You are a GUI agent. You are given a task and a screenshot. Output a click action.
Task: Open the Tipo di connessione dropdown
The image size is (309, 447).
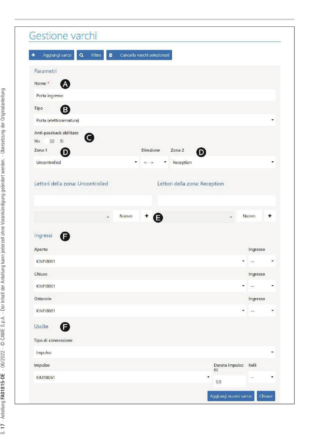coord(154,352)
